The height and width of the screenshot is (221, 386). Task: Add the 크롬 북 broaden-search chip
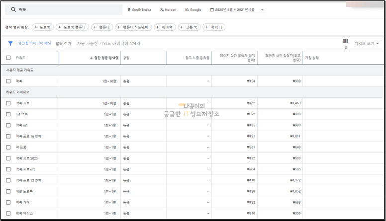tap(189, 27)
